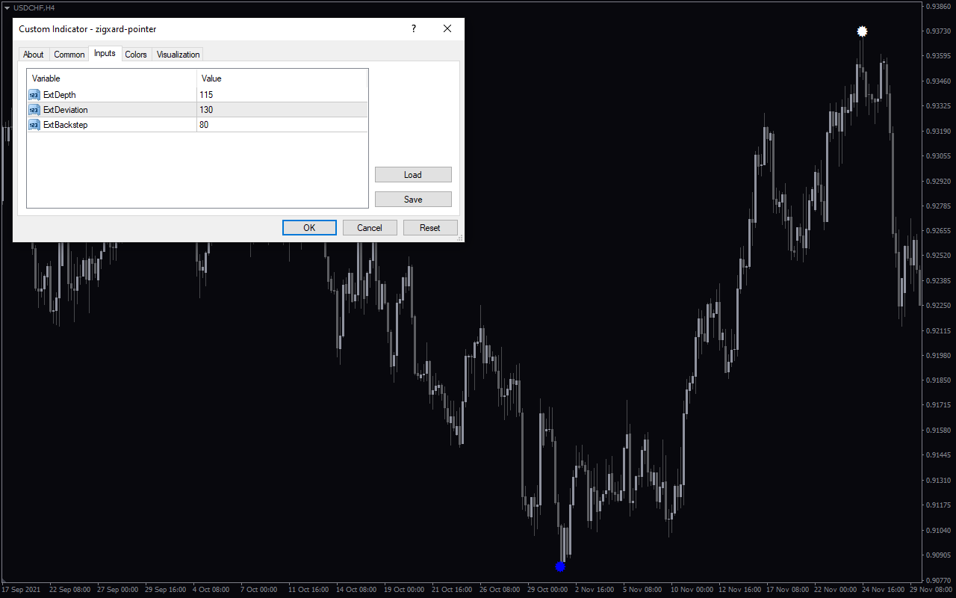Click the 17 Sep 2021 time axis label
The image size is (956, 598).
point(21,590)
